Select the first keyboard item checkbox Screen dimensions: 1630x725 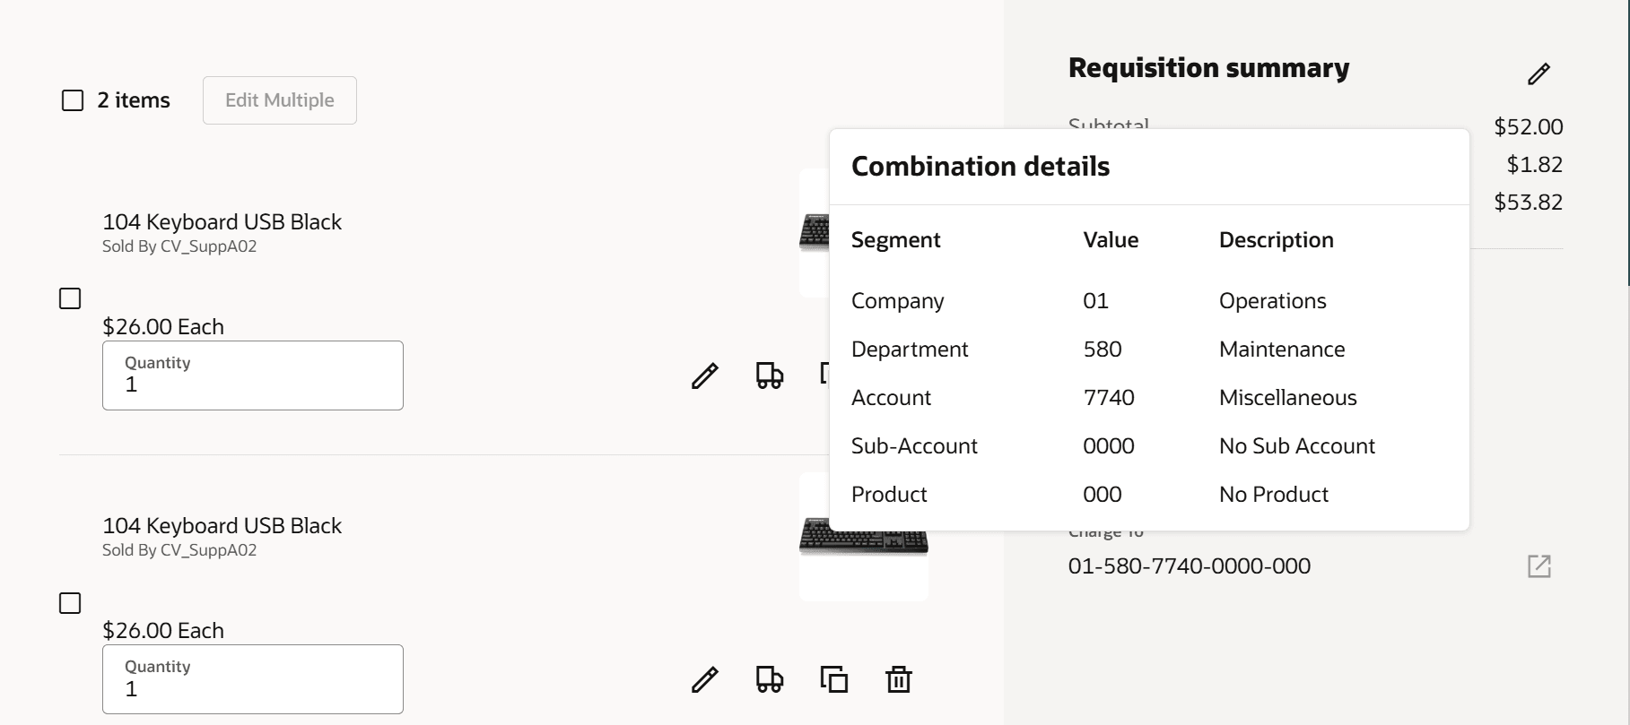(70, 298)
